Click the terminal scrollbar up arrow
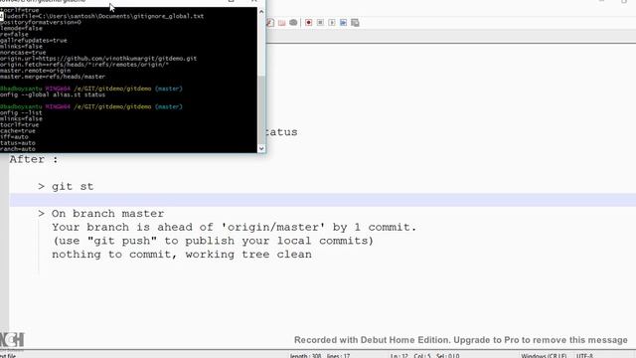The width and height of the screenshot is (636, 358). click(x=261, y=11)
